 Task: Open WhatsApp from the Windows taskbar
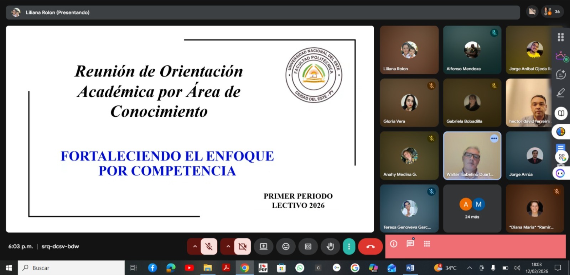(x=300, y=268)
